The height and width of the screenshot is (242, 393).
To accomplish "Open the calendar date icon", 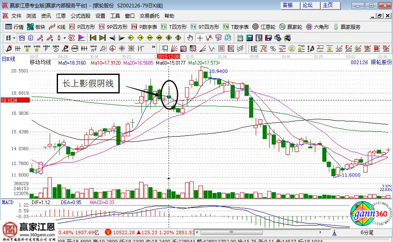I will (240, 38).
